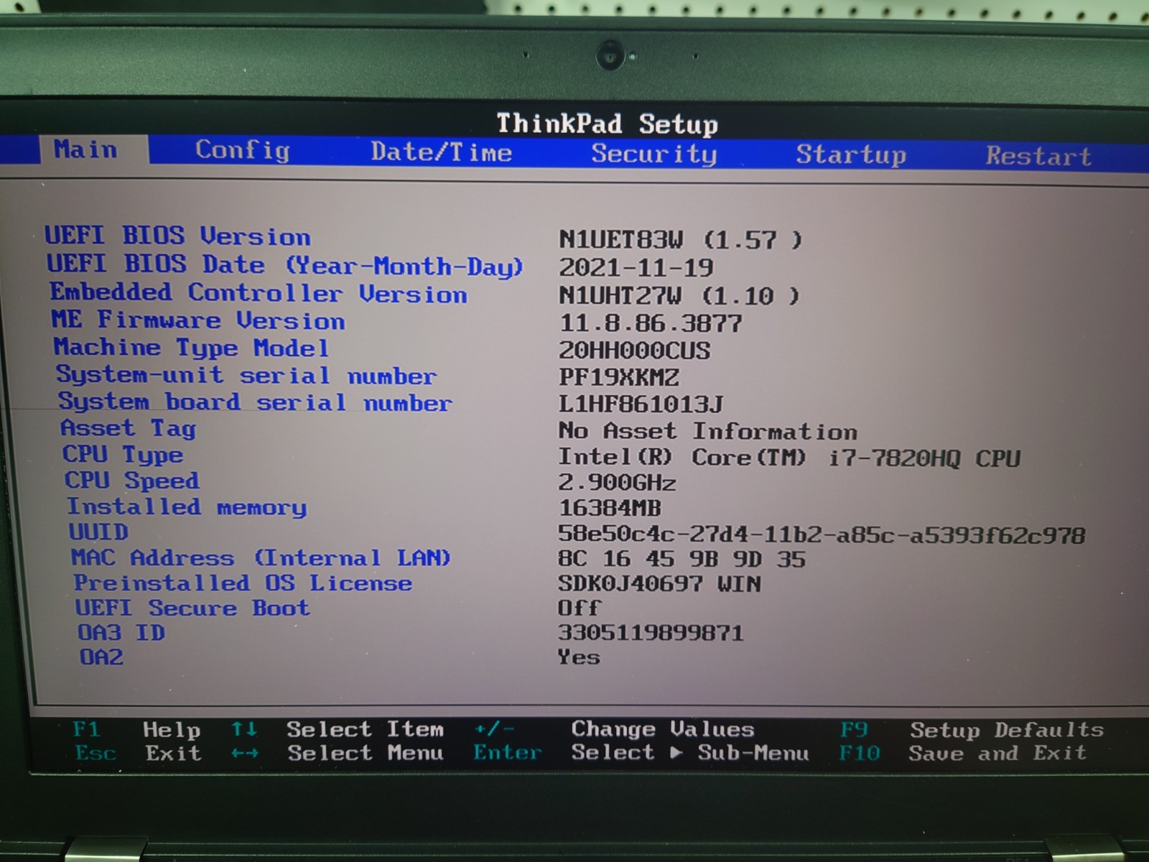Click the UEFI BIOS Version label
Viewport: 1149px width, 862px height.
pos(178,236)
